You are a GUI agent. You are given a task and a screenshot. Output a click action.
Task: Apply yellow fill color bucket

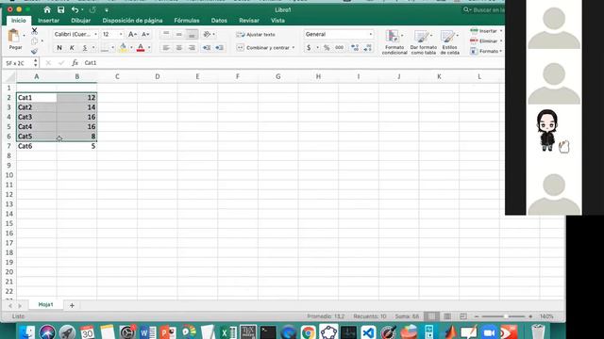[x=123, y=48]
